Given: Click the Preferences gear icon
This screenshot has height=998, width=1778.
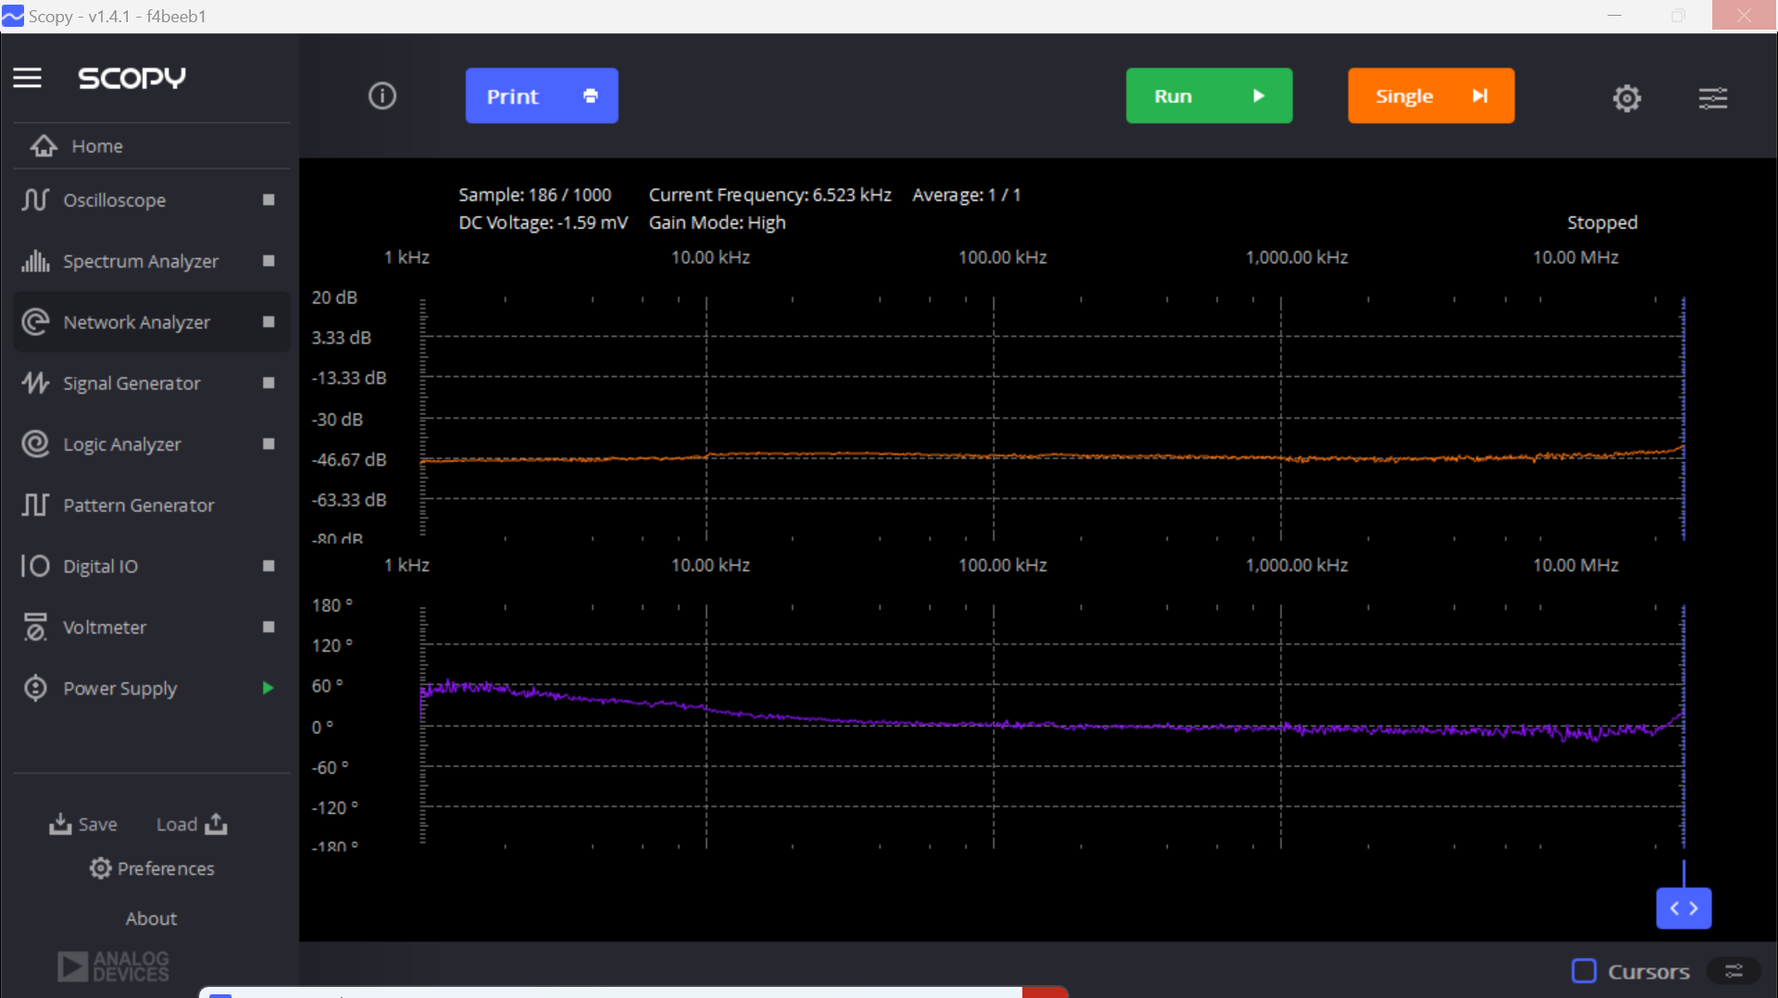Looking at the screenshot, I should pyautogui.click(x=100, y=868).
